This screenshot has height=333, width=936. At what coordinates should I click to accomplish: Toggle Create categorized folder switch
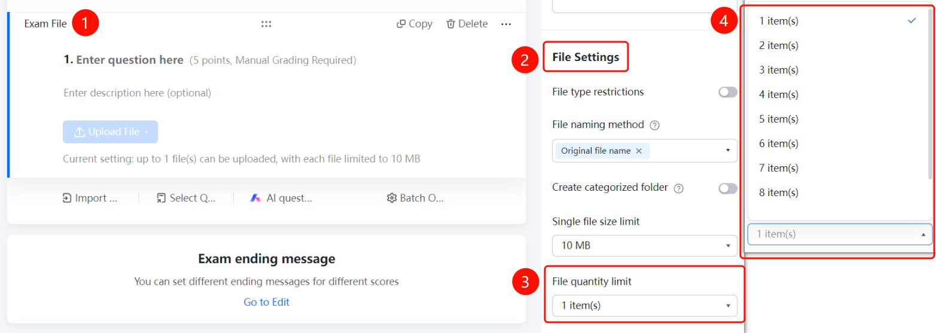[728, 188]
